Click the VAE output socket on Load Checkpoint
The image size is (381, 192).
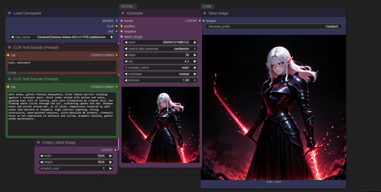[x=116, y=31]
